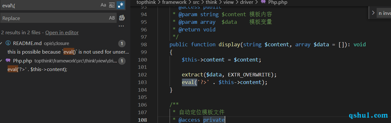Click the '模板变量' comment text on line 95

pos(261,22)
